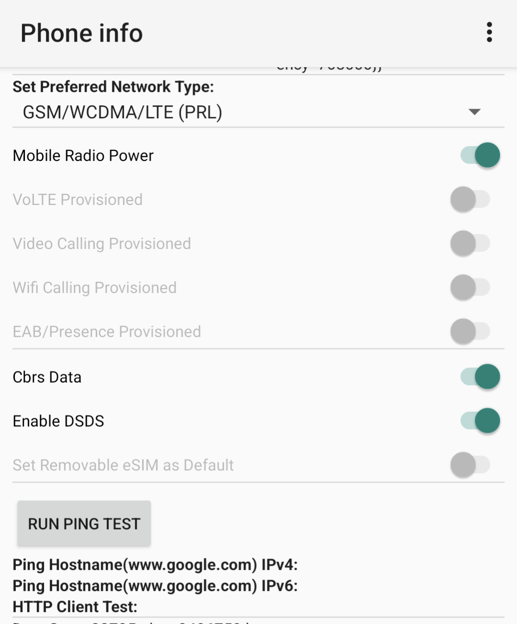Tap the Phone info title
Viewport: 517px width, 624px height.
pos(81,33)
